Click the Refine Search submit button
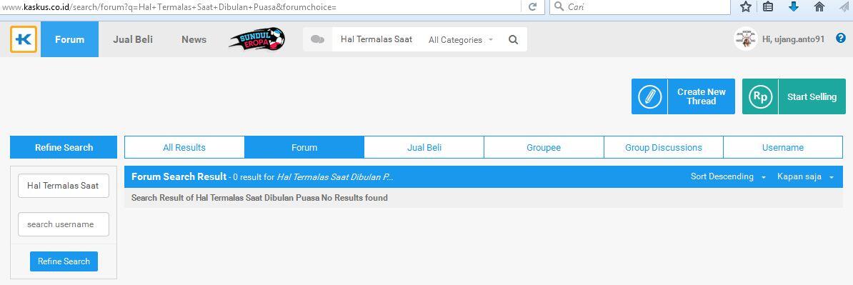The height and width of the screenshot is (285, 853). point(64,261)
